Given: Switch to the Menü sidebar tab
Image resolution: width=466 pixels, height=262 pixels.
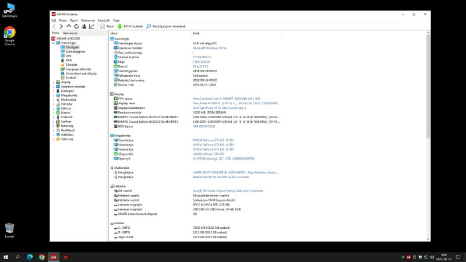Looking at the screenshot, I should (55, 33).
